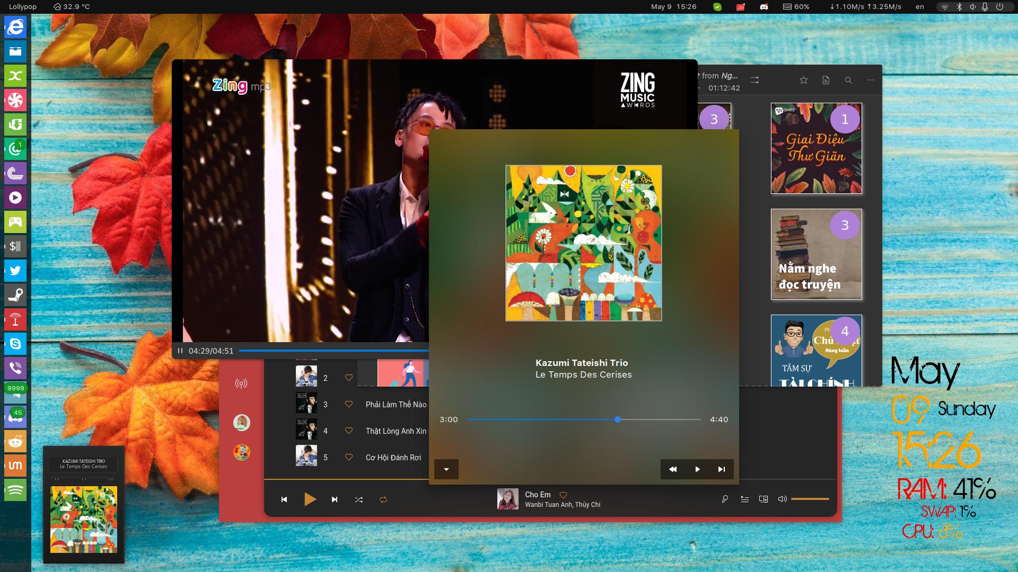Screen dimensions: 1018x572
Task: Pause the Zing MP3 video
Action: 180,351
